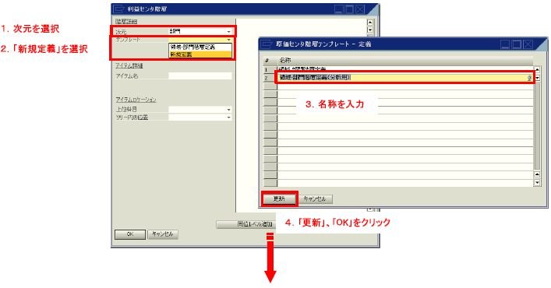Click the 更新 button in the template dialog
Viewport: 551px width, 288px height.
point(279,199)
